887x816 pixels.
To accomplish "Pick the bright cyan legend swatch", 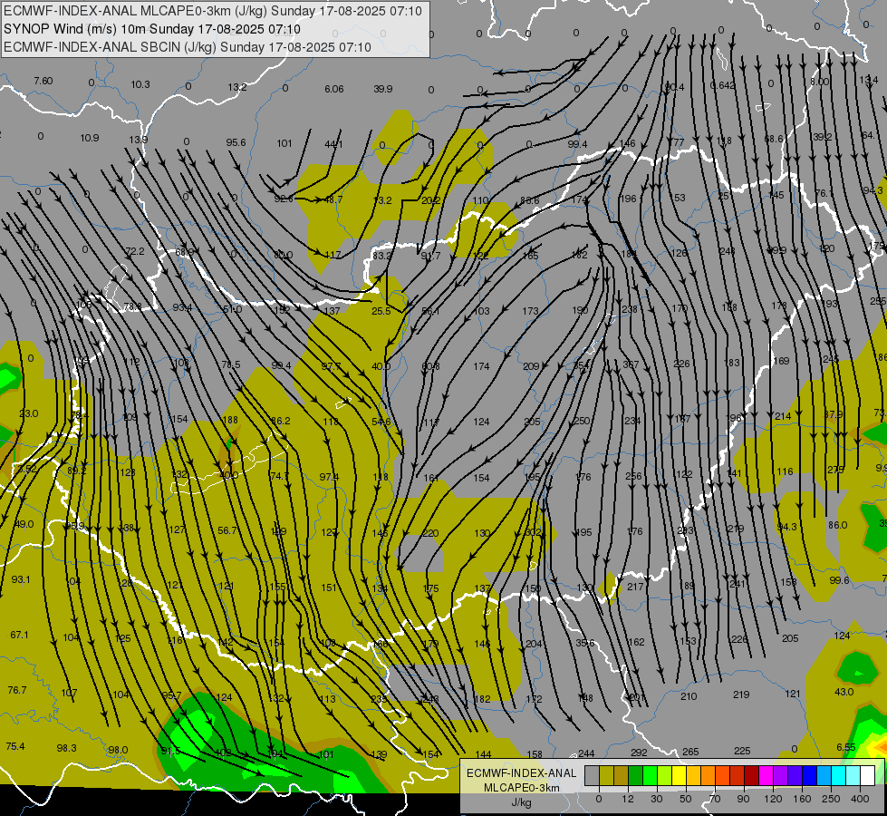I will point(838,775).
